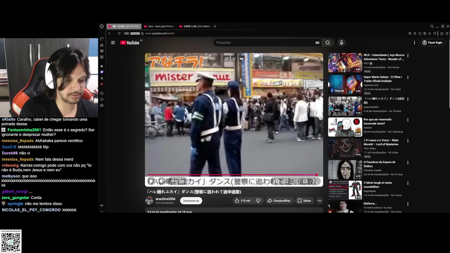Add page to bookmarks with heart icon
Viewport: 450px width, 253px height.
click(435, 33)
